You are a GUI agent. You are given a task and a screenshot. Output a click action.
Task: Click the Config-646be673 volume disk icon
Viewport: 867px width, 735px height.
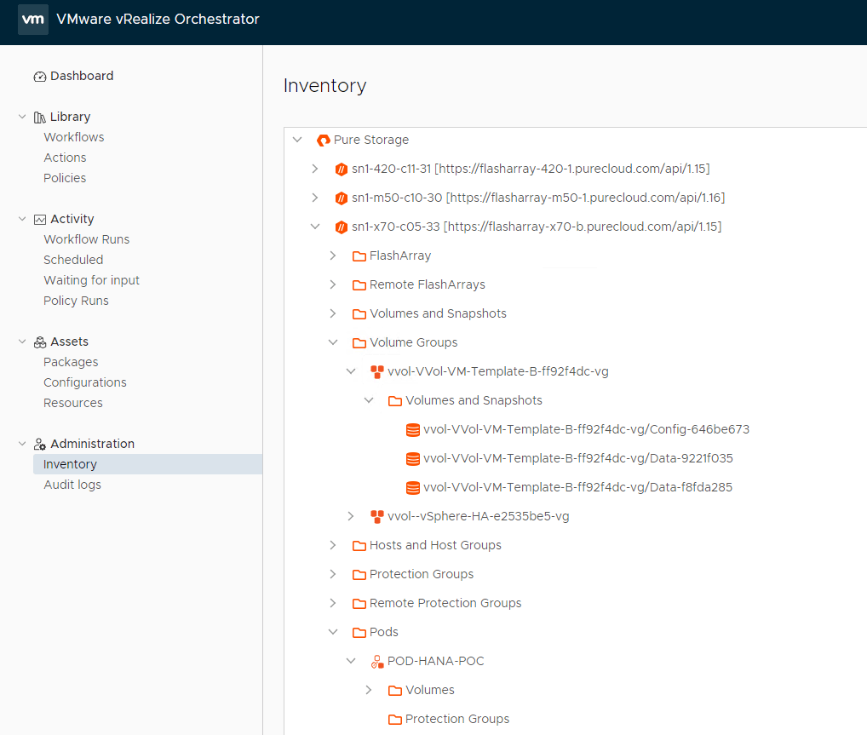pos(412,430)
